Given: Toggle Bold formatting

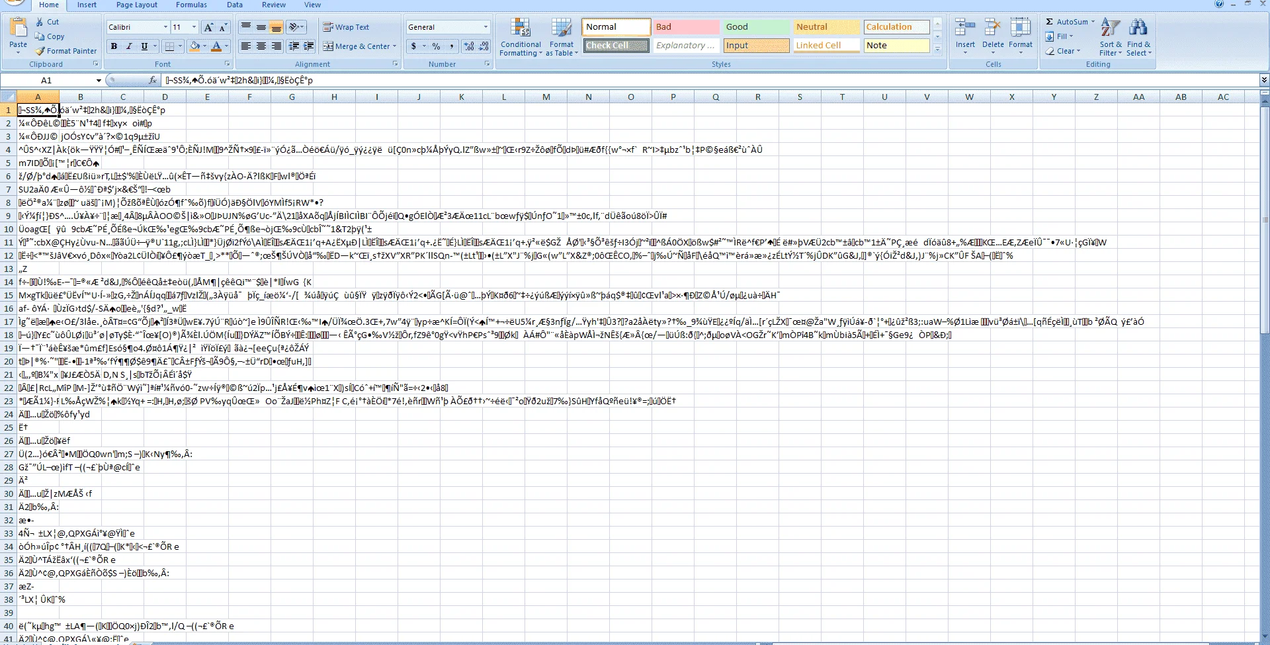Looking at the screenshot, I should click(x=114, y=46).
